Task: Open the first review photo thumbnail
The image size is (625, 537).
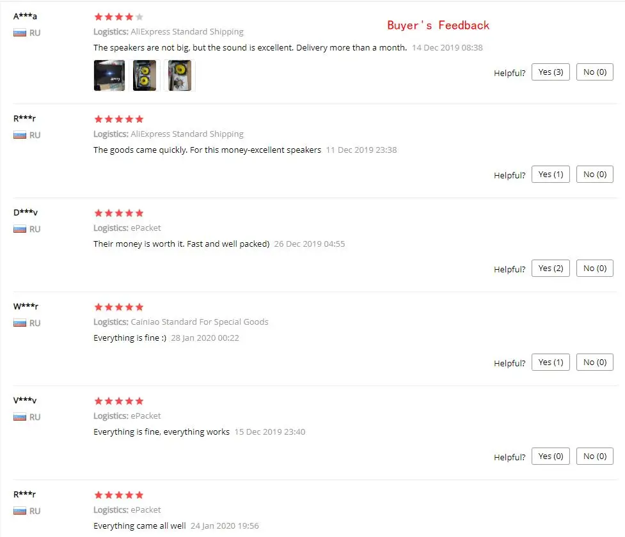Action: [x=109, y=75]
